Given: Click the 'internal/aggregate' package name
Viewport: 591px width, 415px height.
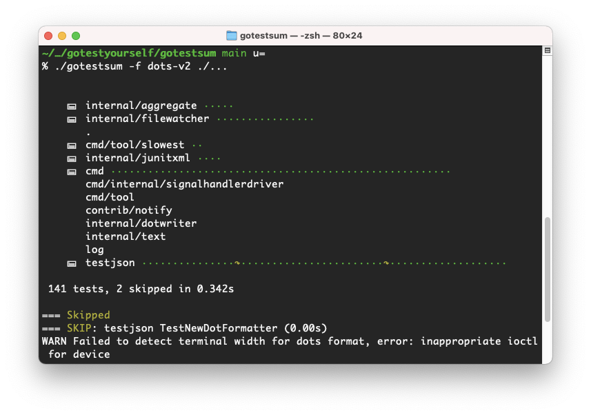Looking at the screenshot, I should tap(141, 105).
